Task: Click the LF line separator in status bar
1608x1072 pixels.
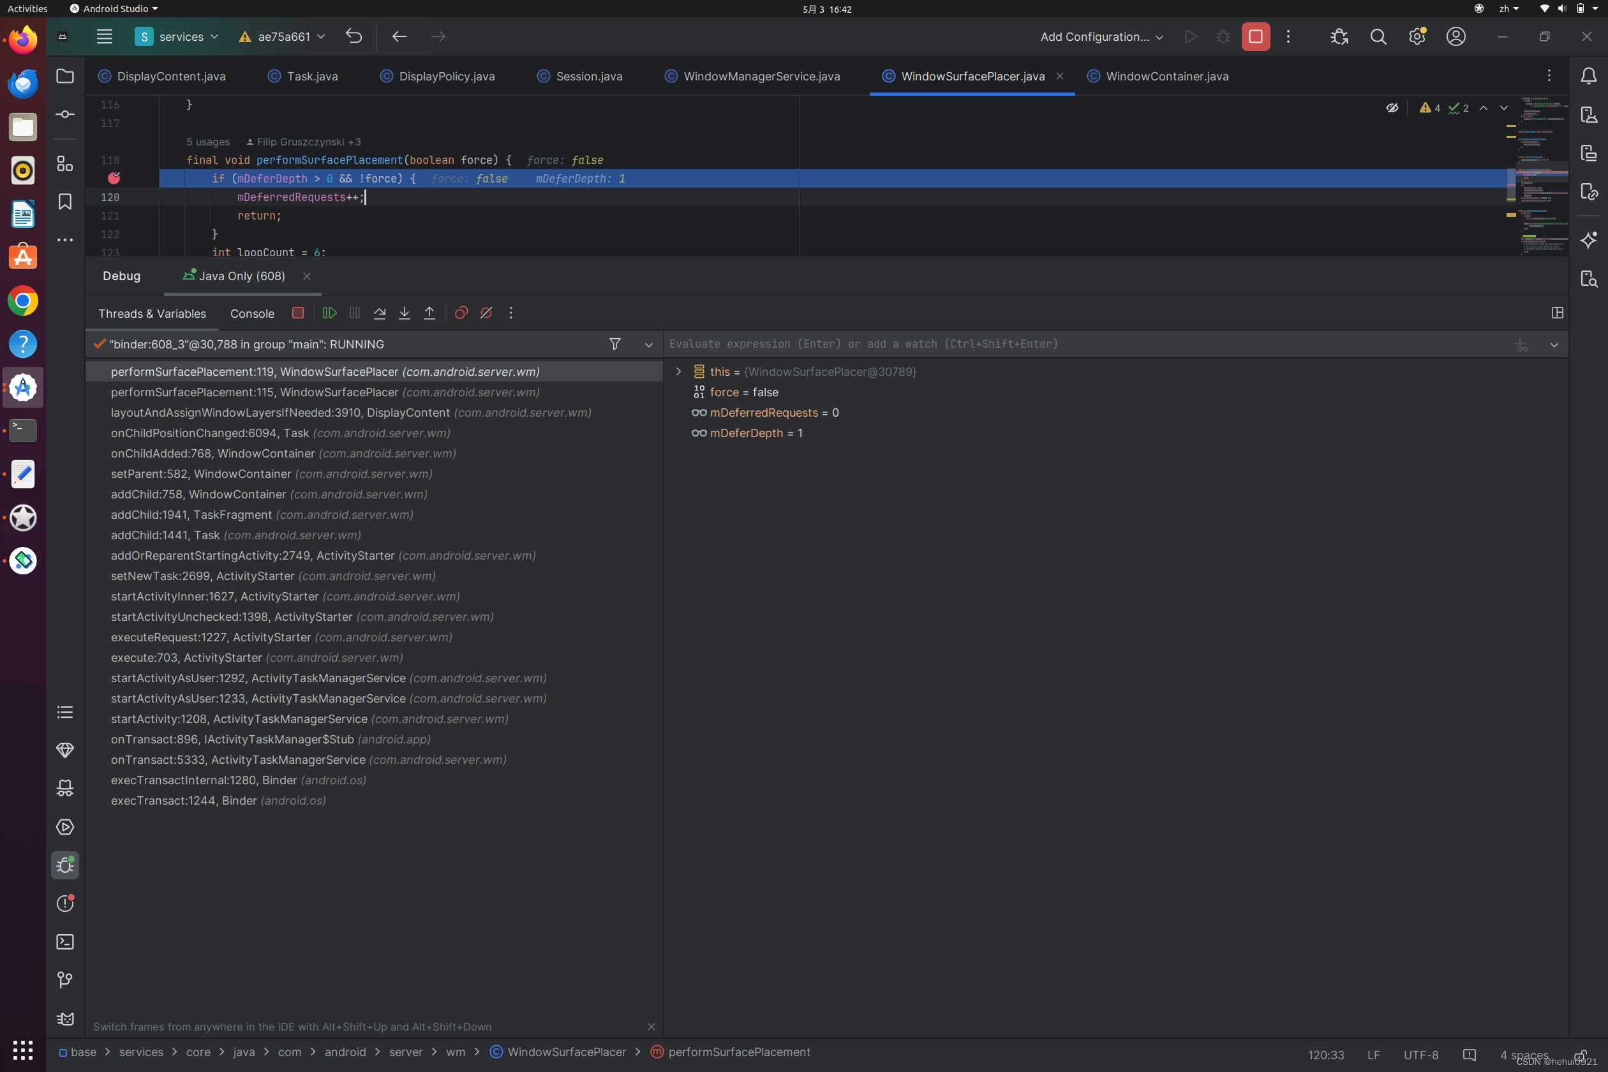Action: pyautogui.click(x=1373, y=1055)
